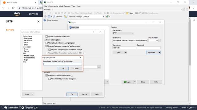Viewport: 197px width, 110px height.
Task: Click the question mark help icon in Advanced Site Settings
Action: (93, 32)
